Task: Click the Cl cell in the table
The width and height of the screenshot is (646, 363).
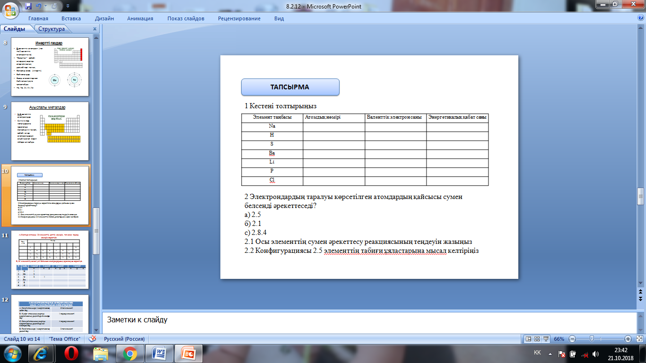Action: point(272,181)
